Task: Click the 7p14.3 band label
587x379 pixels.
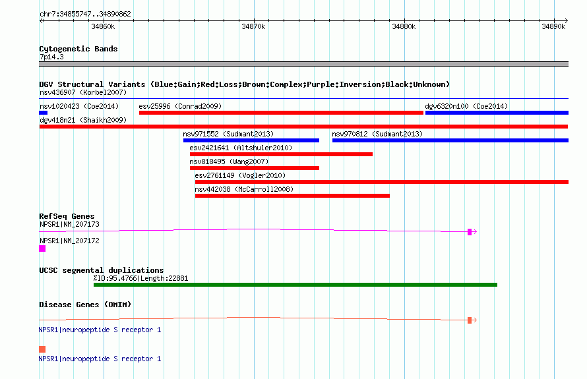Action: [51, 57]
